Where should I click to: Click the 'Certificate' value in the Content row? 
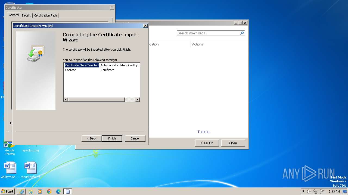(x=107, y=70)
